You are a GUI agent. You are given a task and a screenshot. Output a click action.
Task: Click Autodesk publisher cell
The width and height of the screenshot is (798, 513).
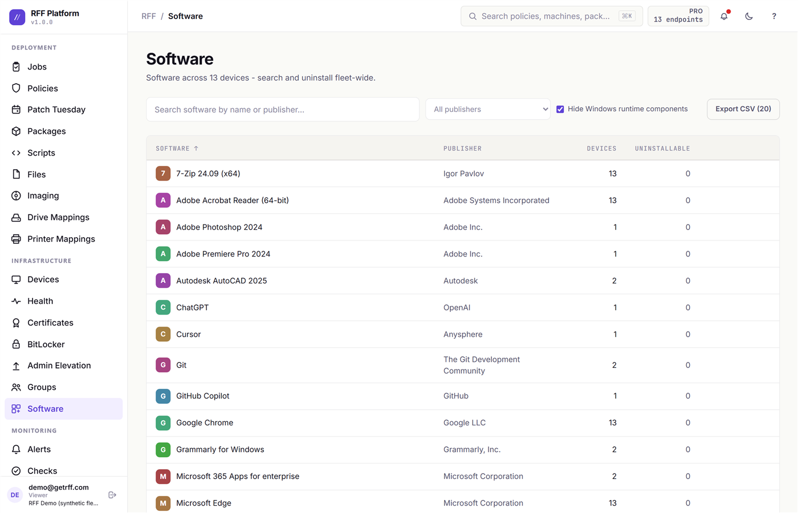coord(461,280)
